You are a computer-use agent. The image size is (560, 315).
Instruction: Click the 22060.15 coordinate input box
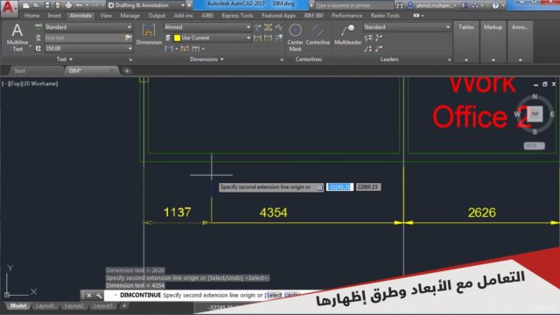click(368, 186)
